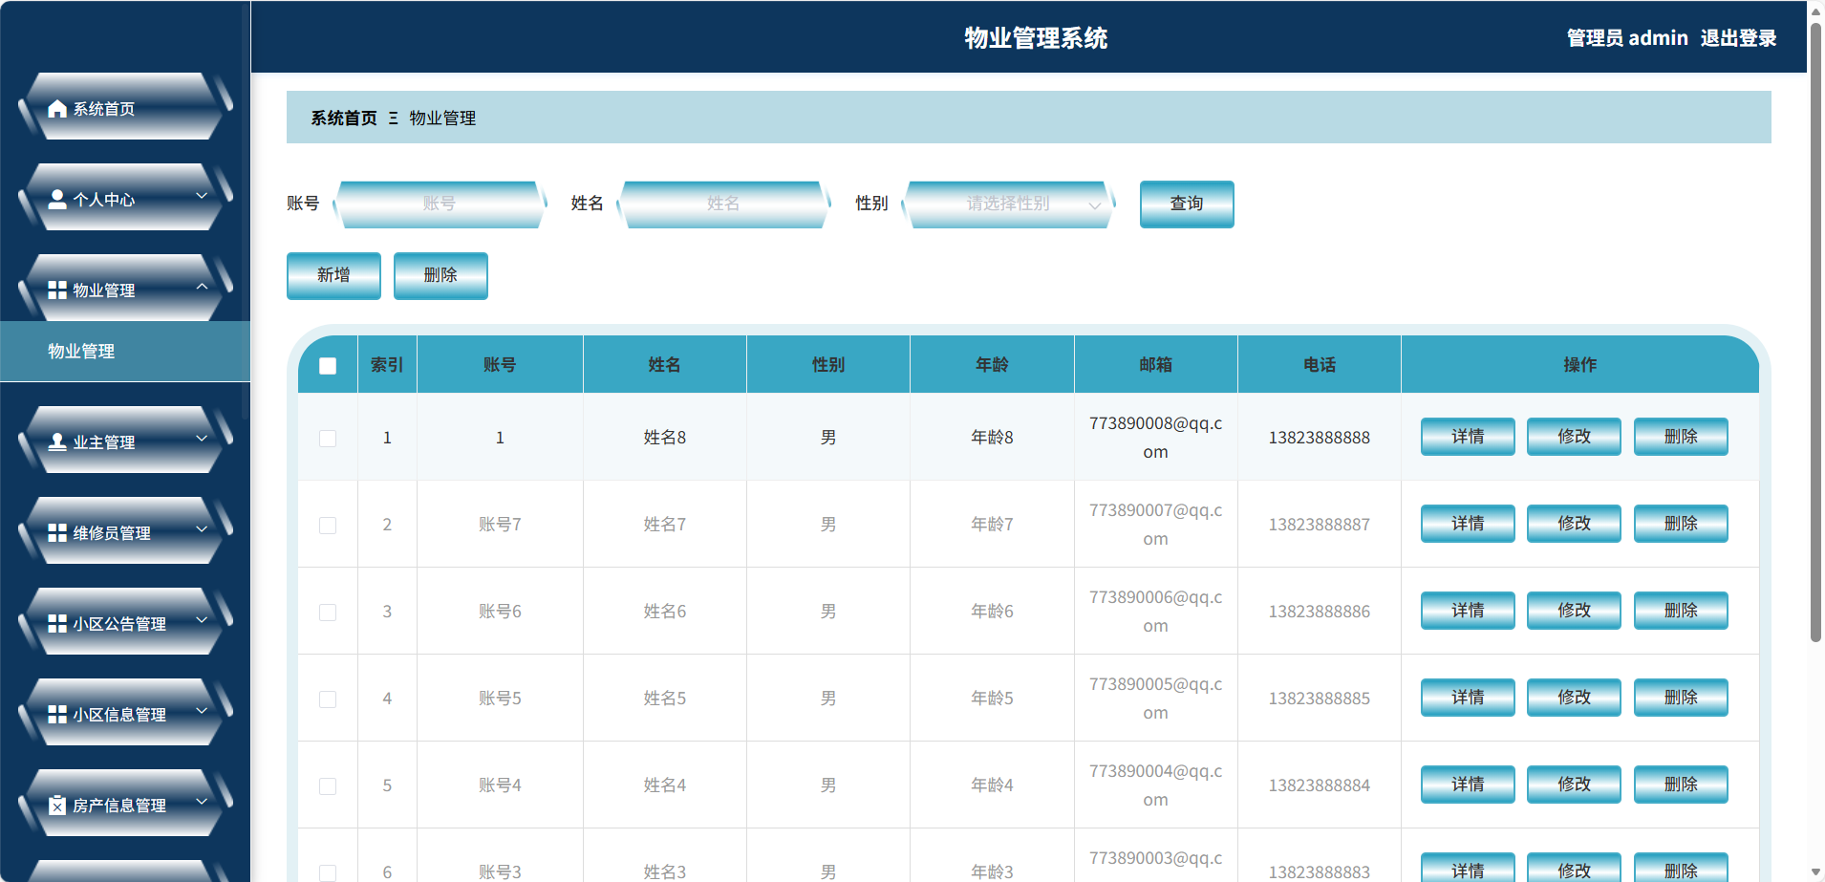Click the 邮箱 column header
1825x882 pixels.
[x=1155, y=364]
